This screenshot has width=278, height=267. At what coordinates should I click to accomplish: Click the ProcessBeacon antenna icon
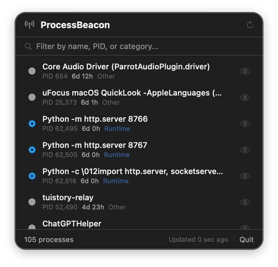pyautogui.click(x=29, y=25)
